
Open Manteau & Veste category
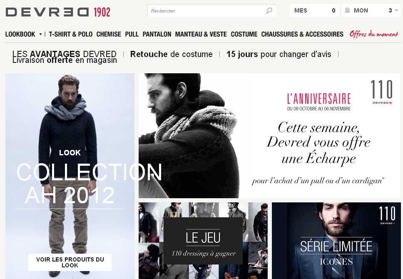201,34
